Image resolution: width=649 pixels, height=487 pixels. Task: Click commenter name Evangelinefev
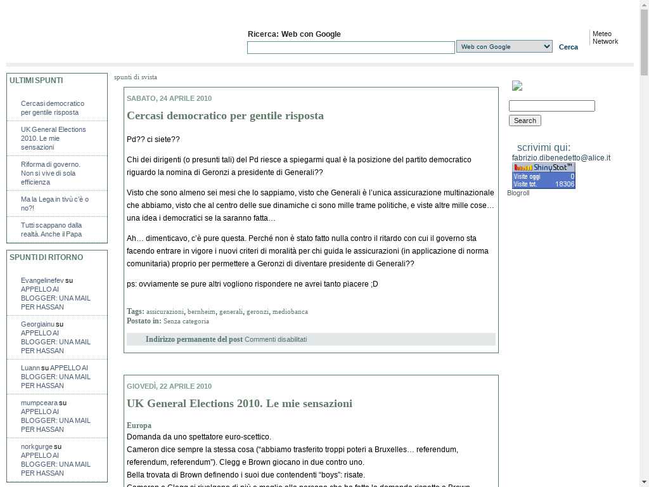(42, 280)
